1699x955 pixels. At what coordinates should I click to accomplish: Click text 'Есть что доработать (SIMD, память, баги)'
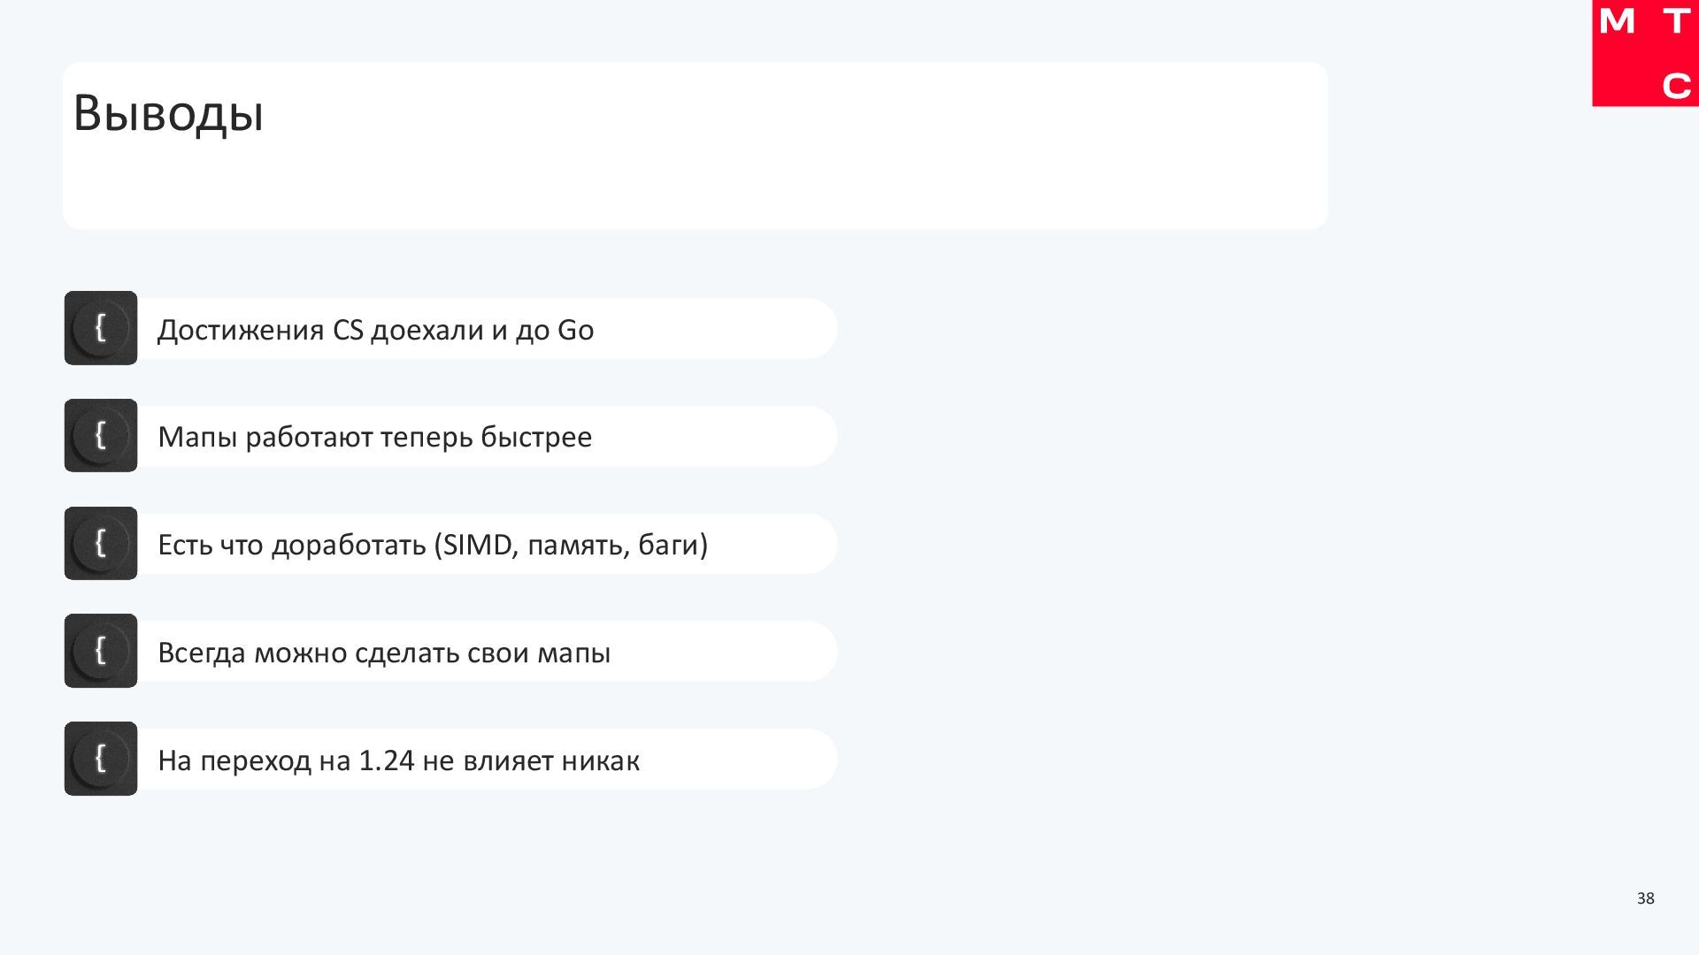pyautogui.click(x=433, y=545)
